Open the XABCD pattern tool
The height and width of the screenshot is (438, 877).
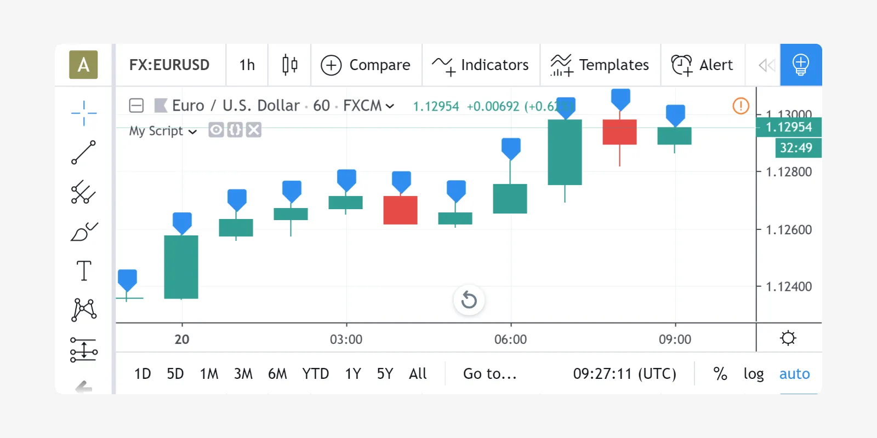click(x=84, y=310)
